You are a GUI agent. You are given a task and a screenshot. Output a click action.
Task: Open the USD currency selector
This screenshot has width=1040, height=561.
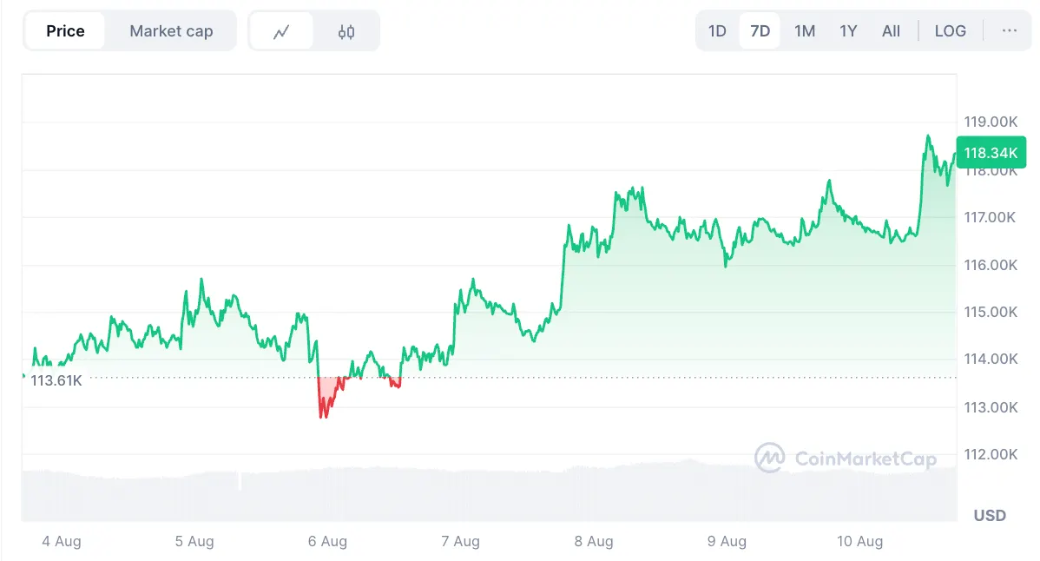pos(988,515)
